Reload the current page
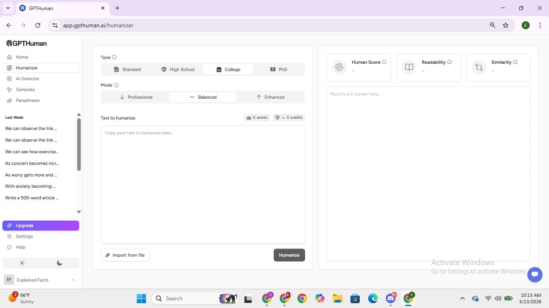 point(38,25)
